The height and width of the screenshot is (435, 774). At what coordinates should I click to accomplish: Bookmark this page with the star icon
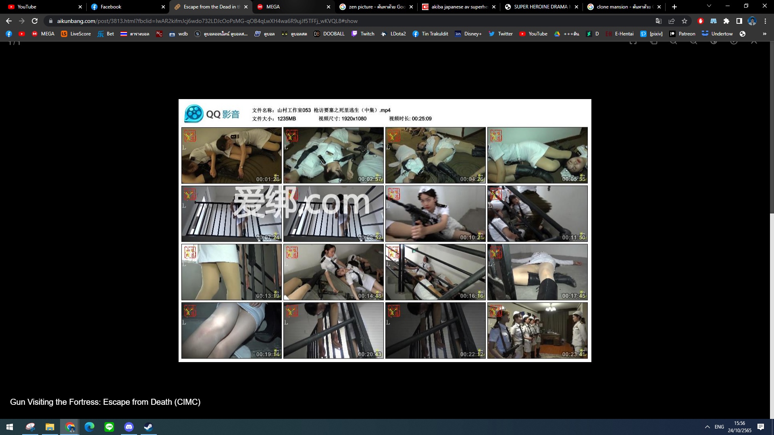[x=685, y=21]
